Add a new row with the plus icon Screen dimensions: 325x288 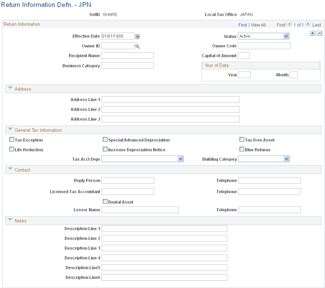pyautogui.click(x=312, y=33)
